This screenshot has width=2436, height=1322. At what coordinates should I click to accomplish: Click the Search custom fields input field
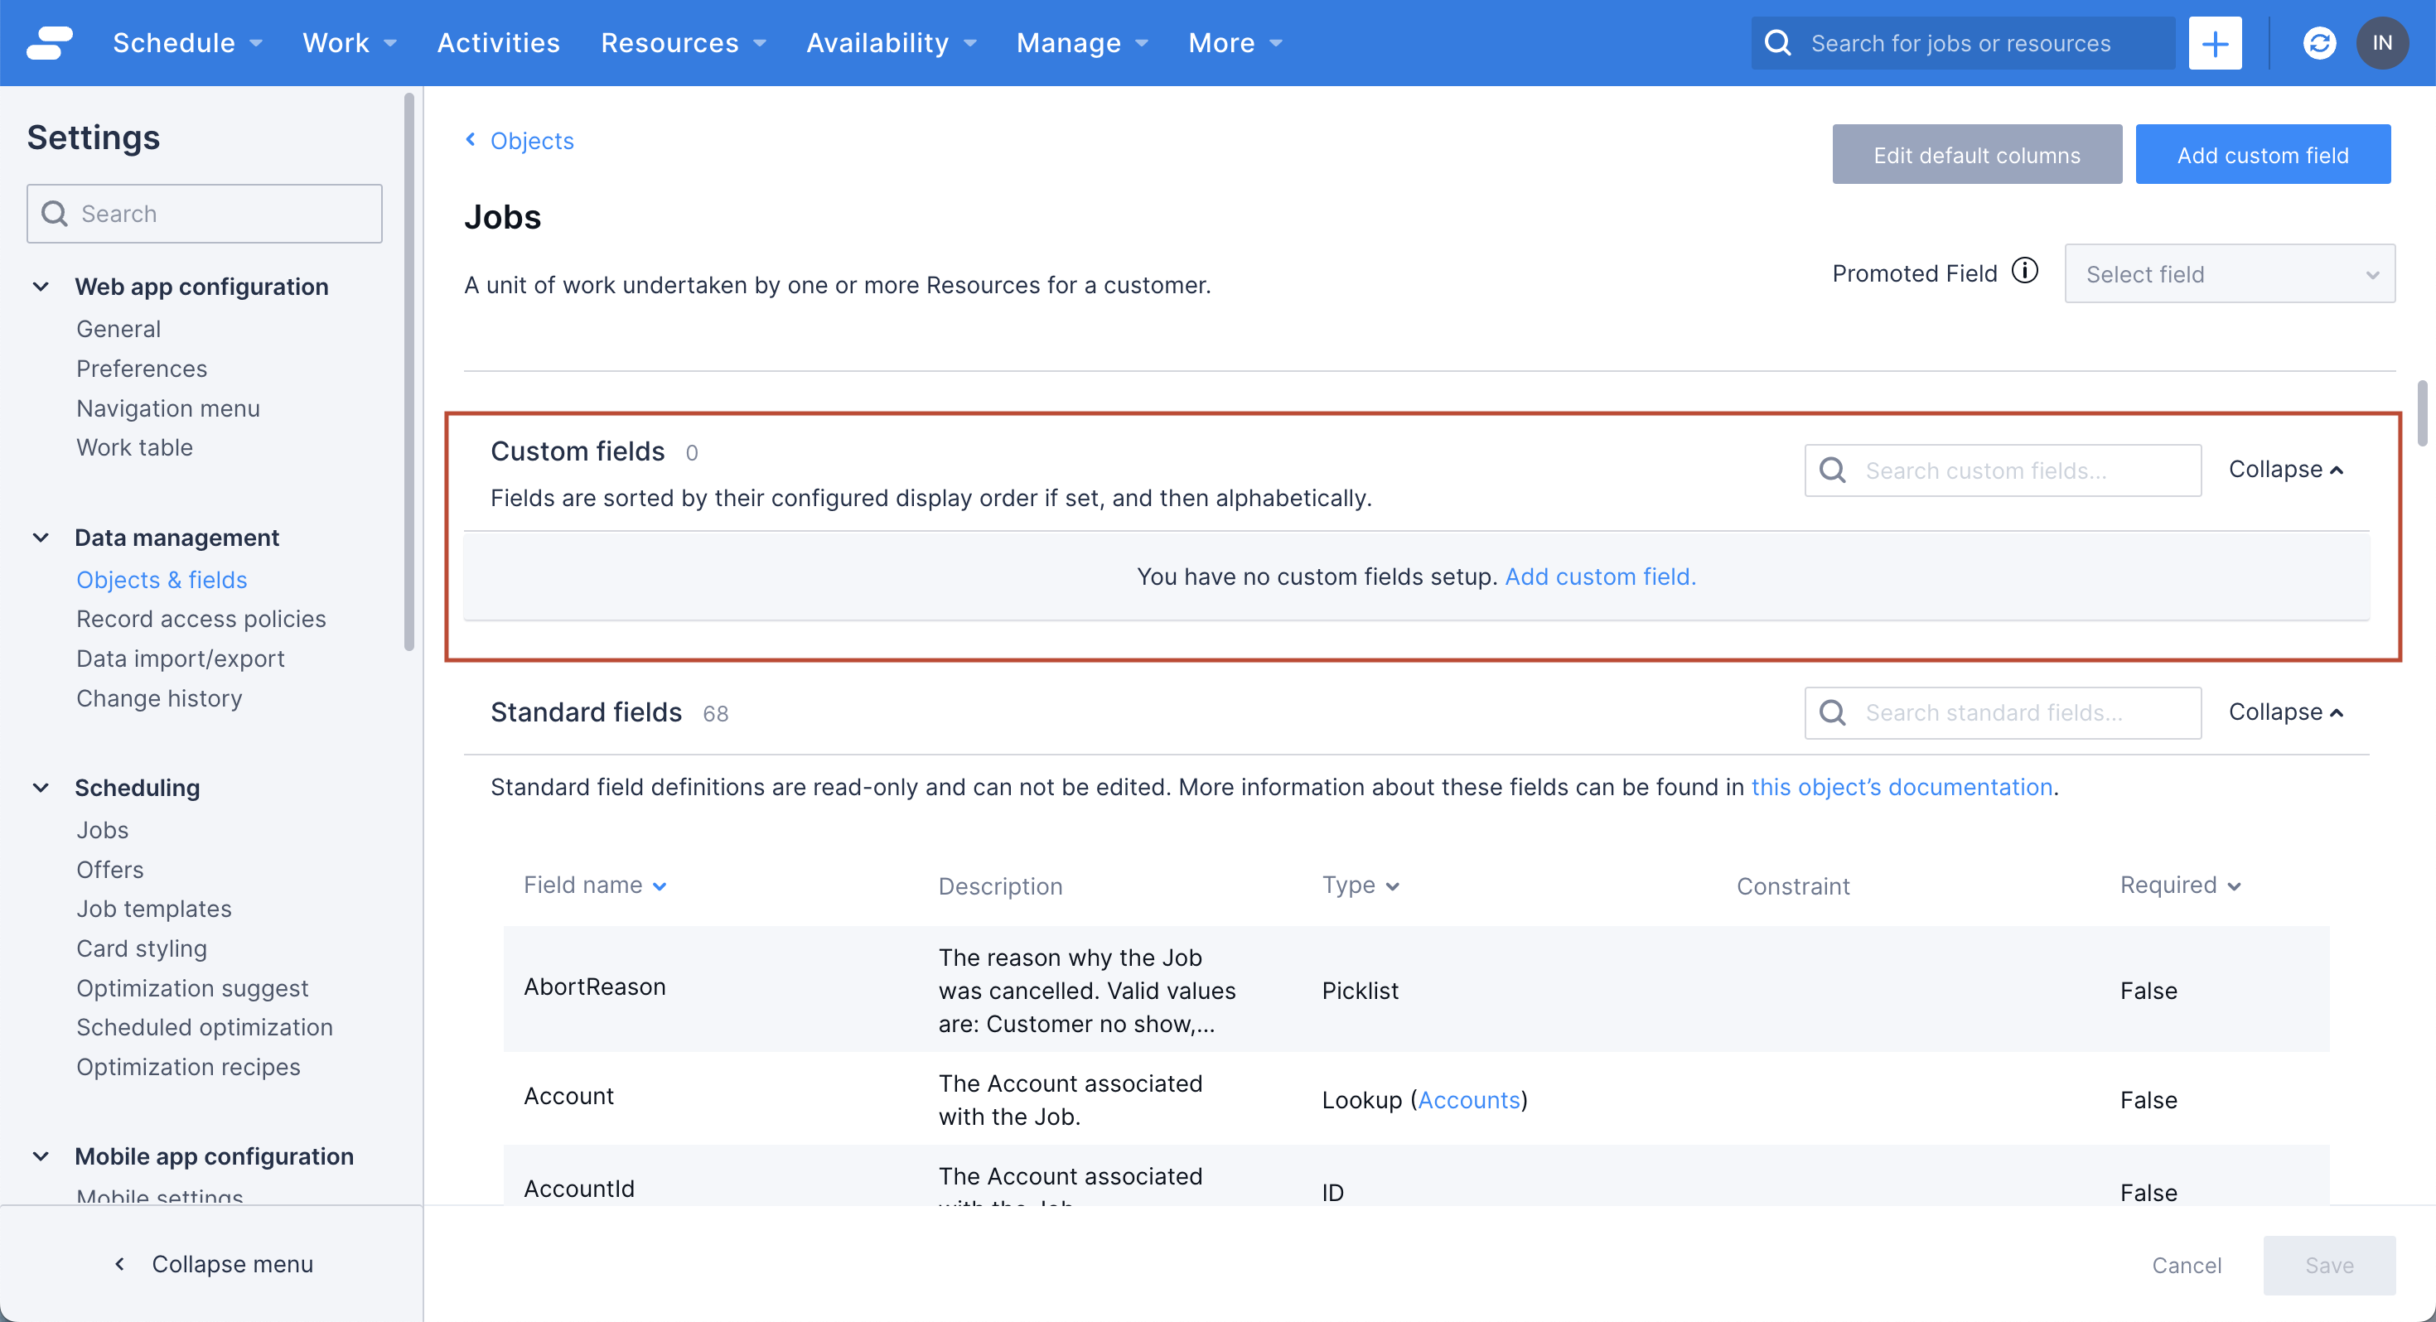click(x=2001, y=470)
